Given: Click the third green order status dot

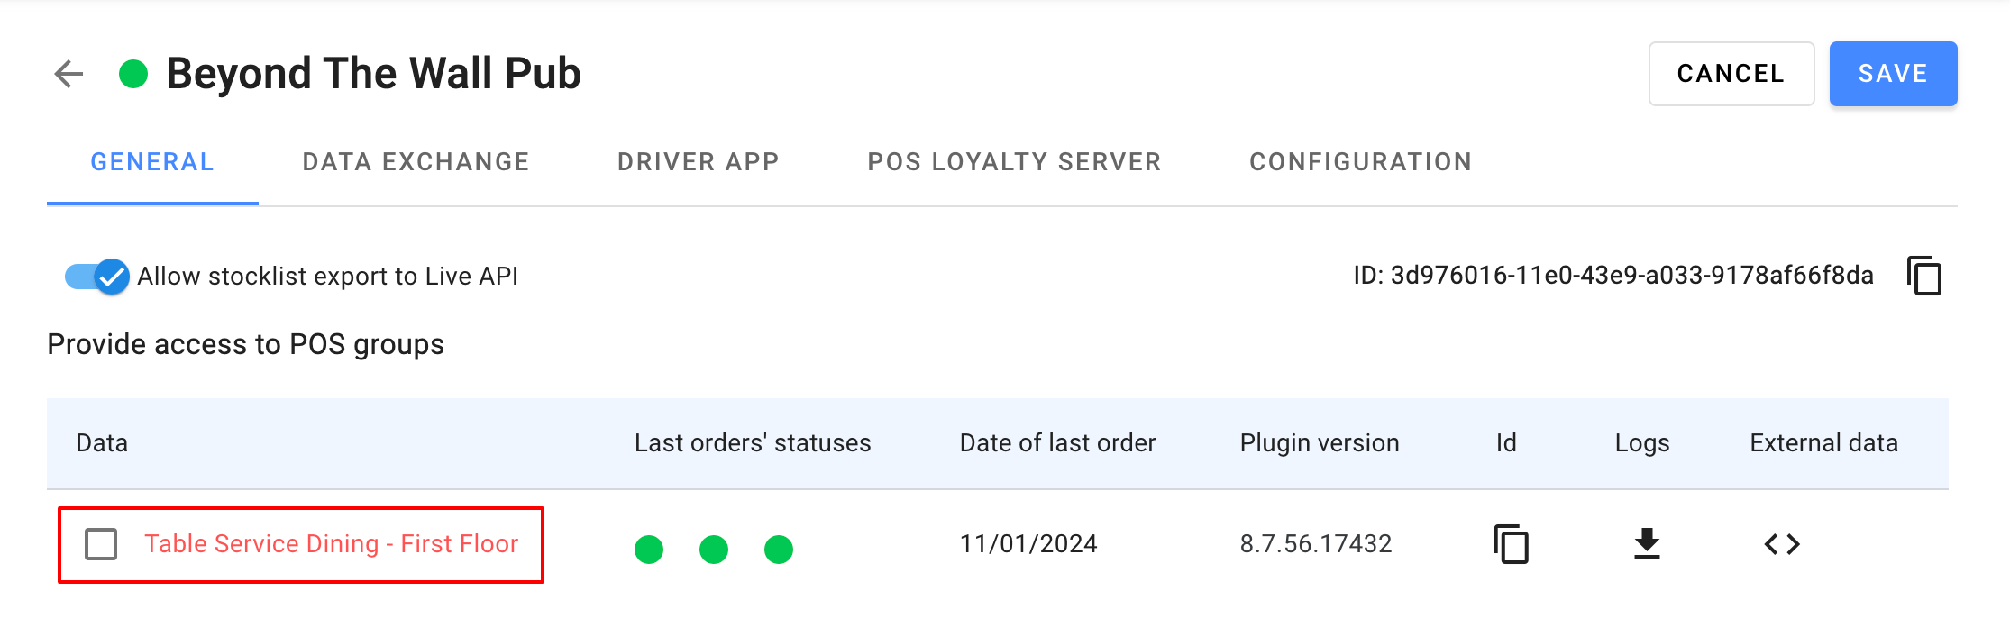Looking at the screenshot, I should (779, 549).
